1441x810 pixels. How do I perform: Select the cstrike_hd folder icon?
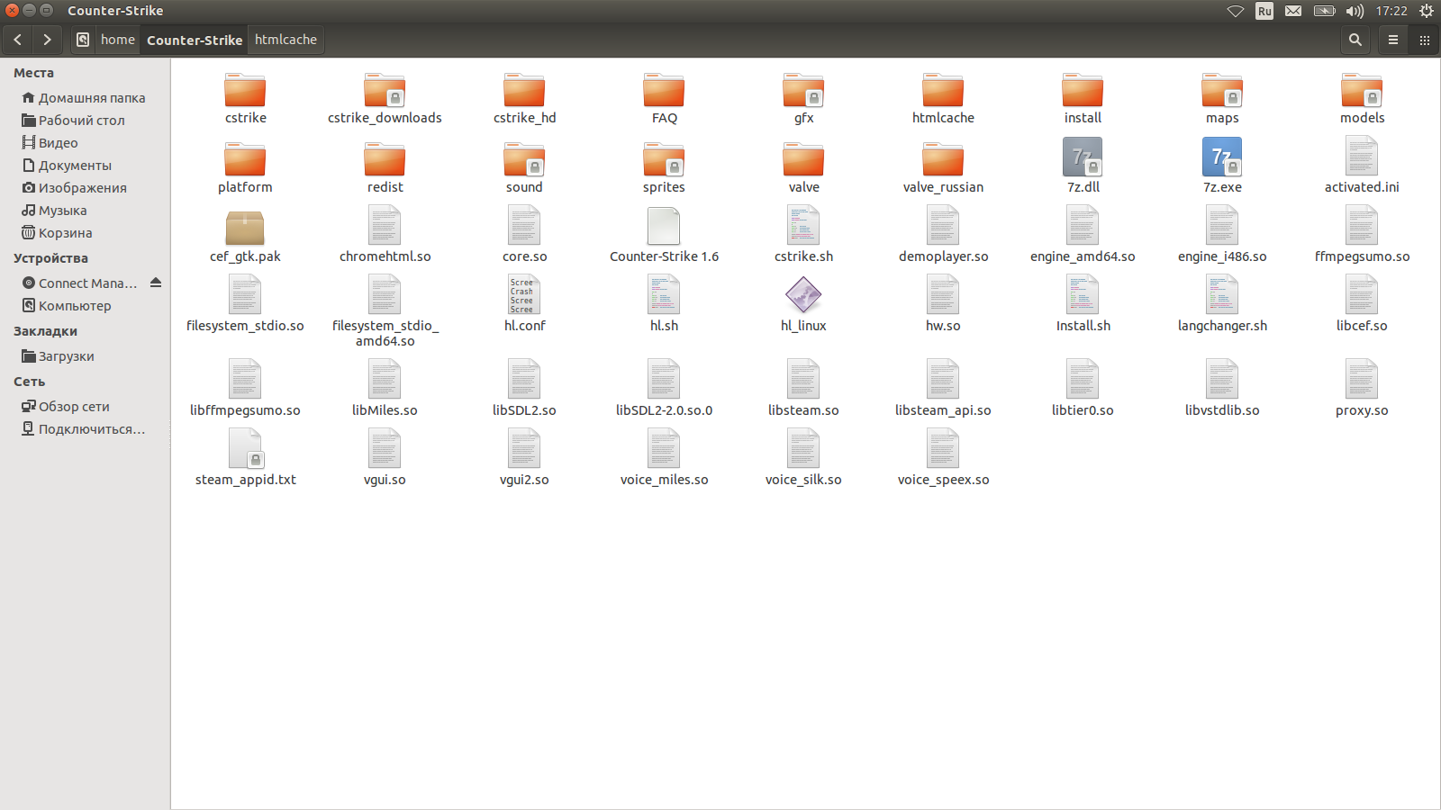[524, 90]
